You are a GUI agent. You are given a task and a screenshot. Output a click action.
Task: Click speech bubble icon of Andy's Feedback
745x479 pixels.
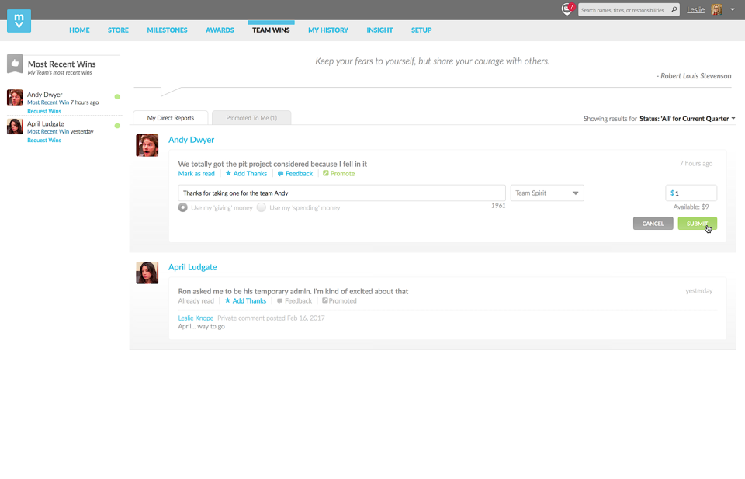click(280, 174)
